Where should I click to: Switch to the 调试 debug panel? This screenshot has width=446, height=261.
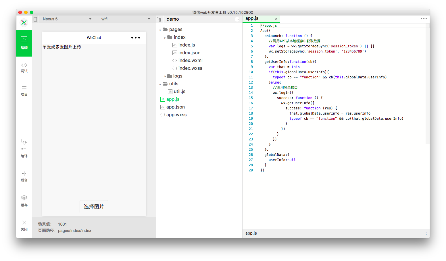[x=24, y=68]
